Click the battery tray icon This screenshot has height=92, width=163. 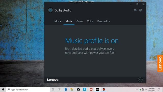pos(140,89)
